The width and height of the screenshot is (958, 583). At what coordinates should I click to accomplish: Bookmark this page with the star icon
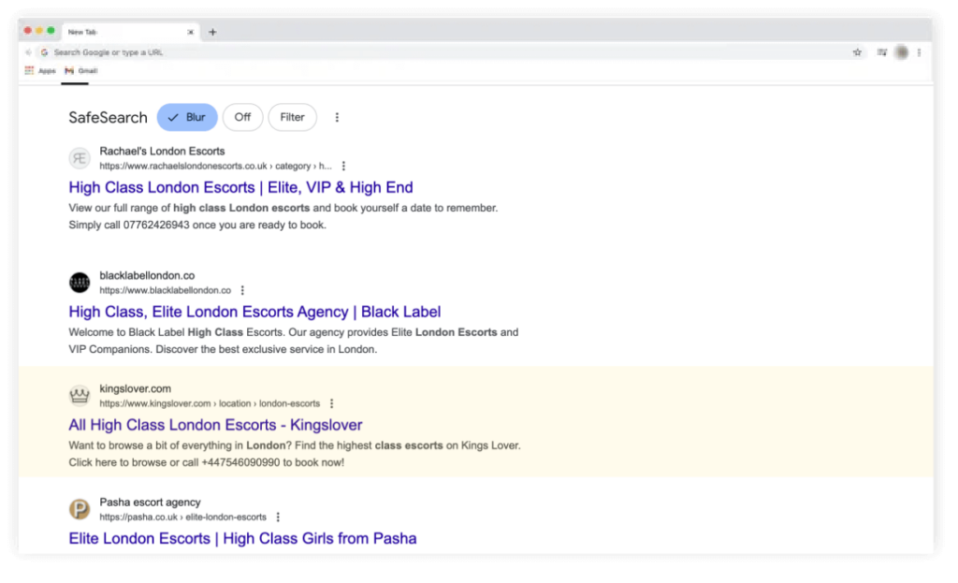pos(857,52)
